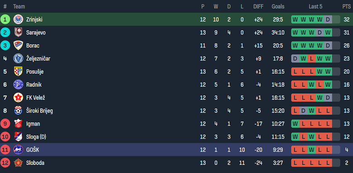Screen dimensions: 353x173
Task: Sort table by Goals column header
Action: point(278,6)
